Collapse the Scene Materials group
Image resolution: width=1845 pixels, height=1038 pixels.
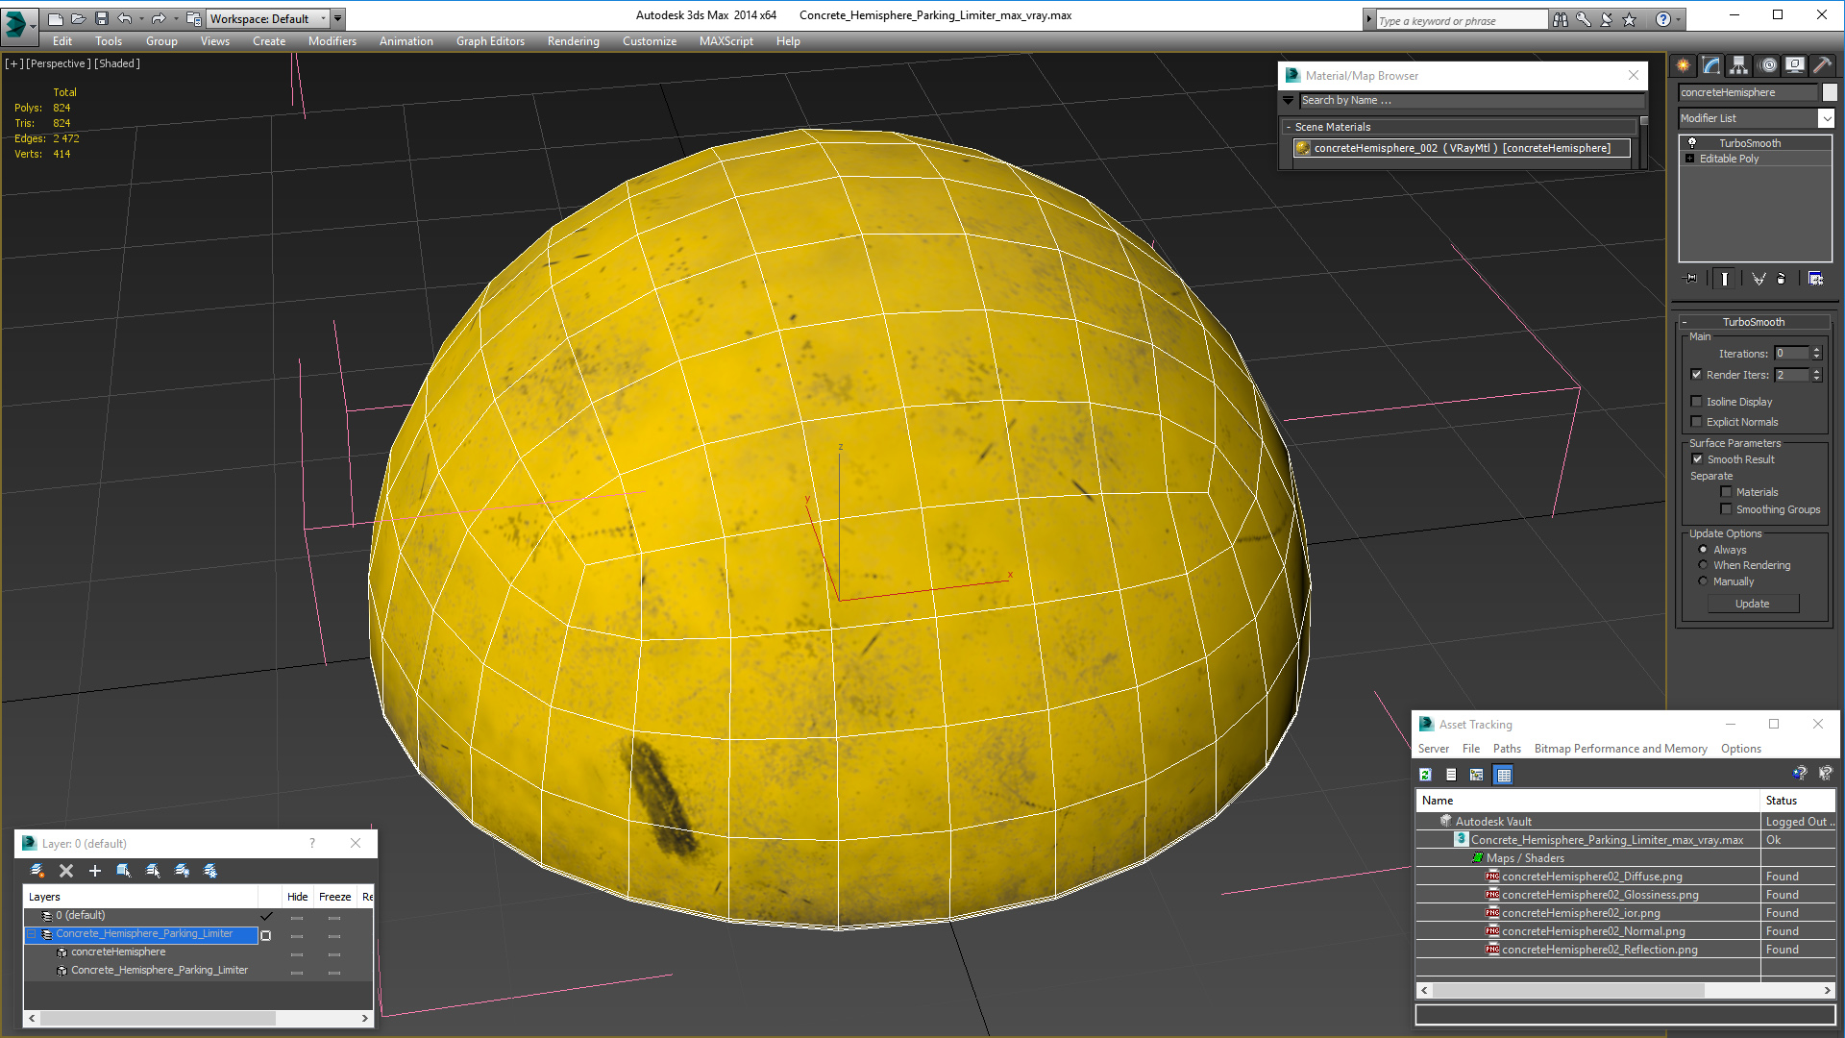click(1289, 127)
